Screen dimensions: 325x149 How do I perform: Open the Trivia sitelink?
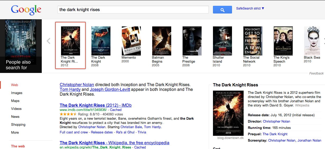pos(142,132)
